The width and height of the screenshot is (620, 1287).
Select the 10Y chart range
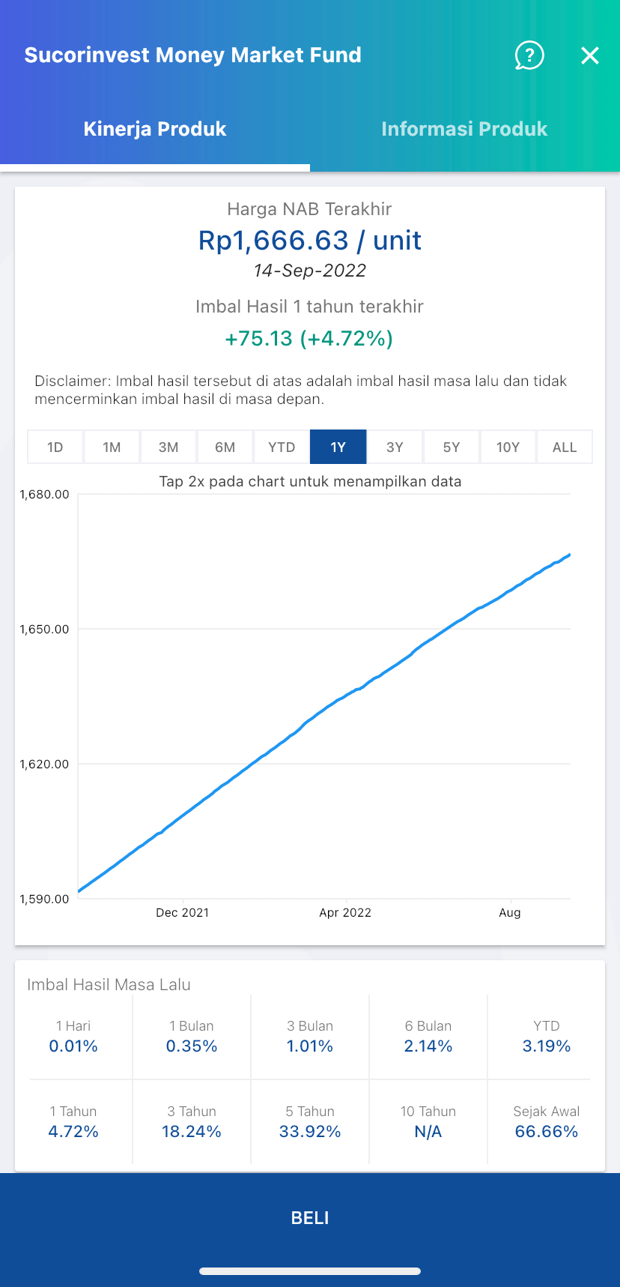point(508,447)
